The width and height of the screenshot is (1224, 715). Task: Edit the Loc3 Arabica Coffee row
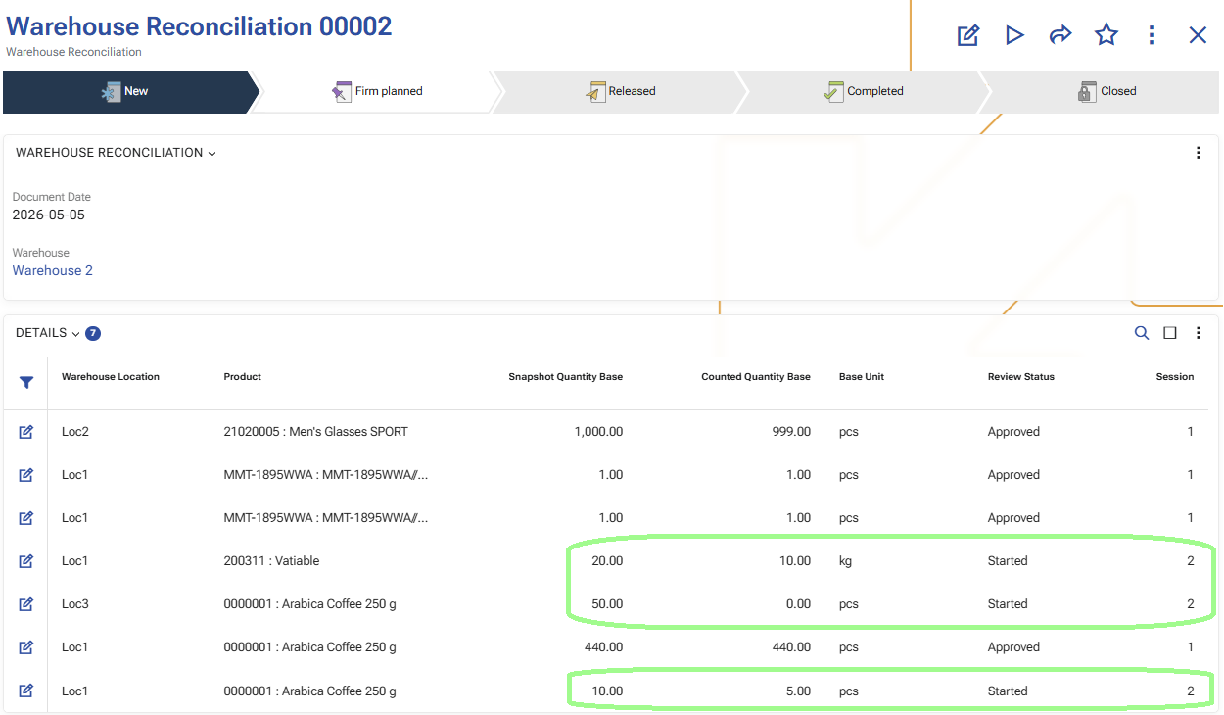pyautogui.click(x=26, y=604)
